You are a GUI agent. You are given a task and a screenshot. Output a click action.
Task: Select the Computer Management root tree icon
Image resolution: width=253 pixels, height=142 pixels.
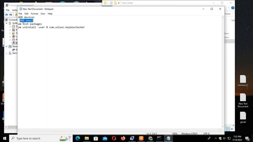(x=6, y=20)
